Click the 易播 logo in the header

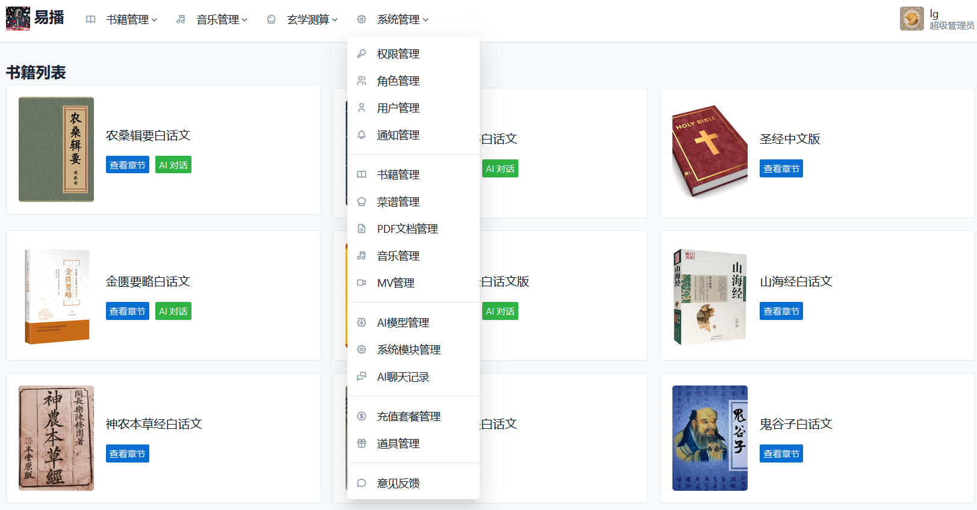point(35,19)
